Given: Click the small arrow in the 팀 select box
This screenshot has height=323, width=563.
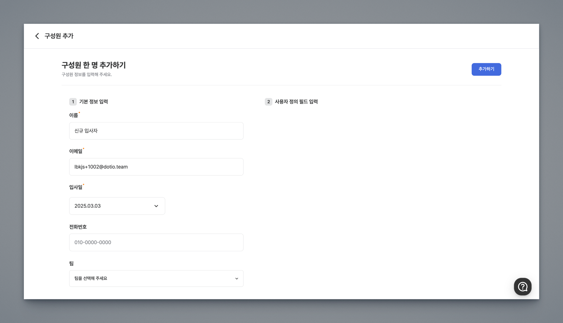Looking at the screenshot, I should [237, 279].
